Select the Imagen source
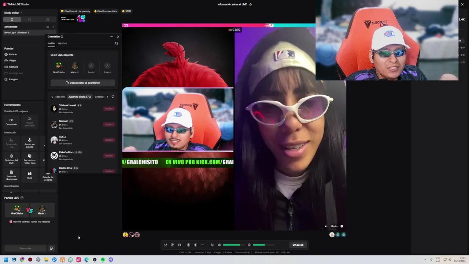The image size is (469, 264). (x=11, y=79)
